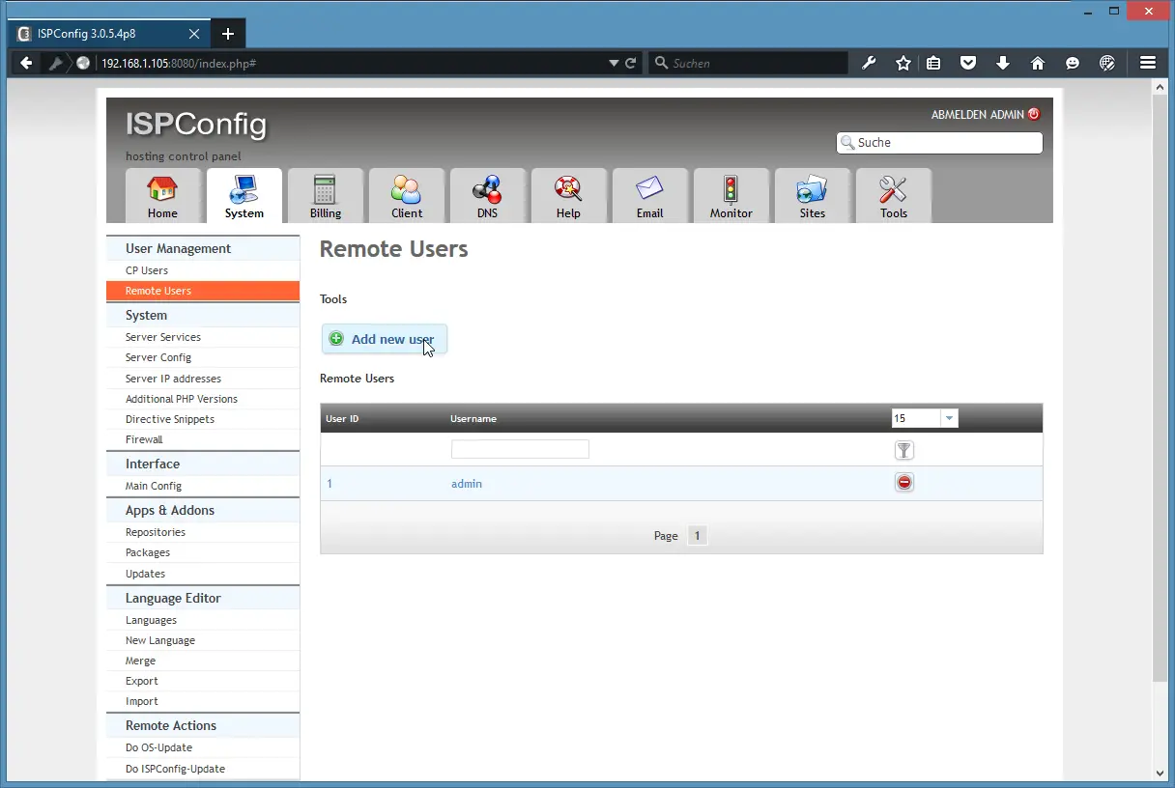Show the browser bookmarks list
Image resolution: width=1175 pixels, height=788 pixels.
[x=933, y=63]
